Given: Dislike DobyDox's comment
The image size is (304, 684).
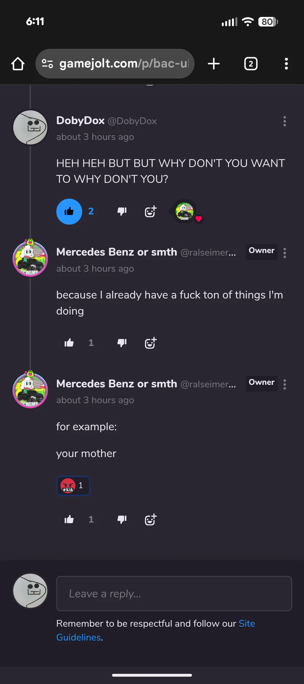Looking at the screenshot, I should 122,212.
